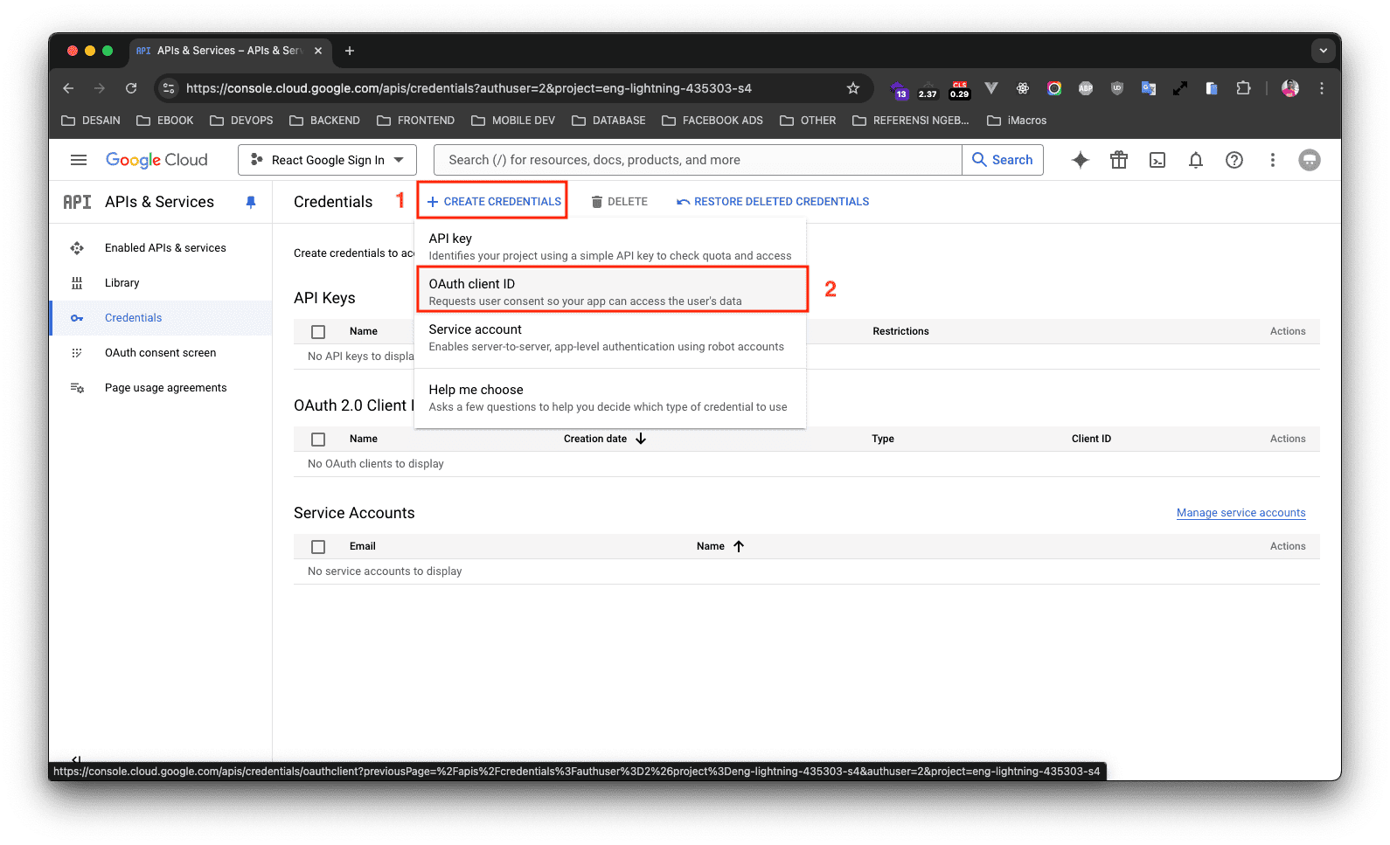Image resolution: width=1390 pixels, height=845 pixels.
Task: Click the Chrome profile avatar icon
Action: pyautogui.click(x=1290, y=88)
